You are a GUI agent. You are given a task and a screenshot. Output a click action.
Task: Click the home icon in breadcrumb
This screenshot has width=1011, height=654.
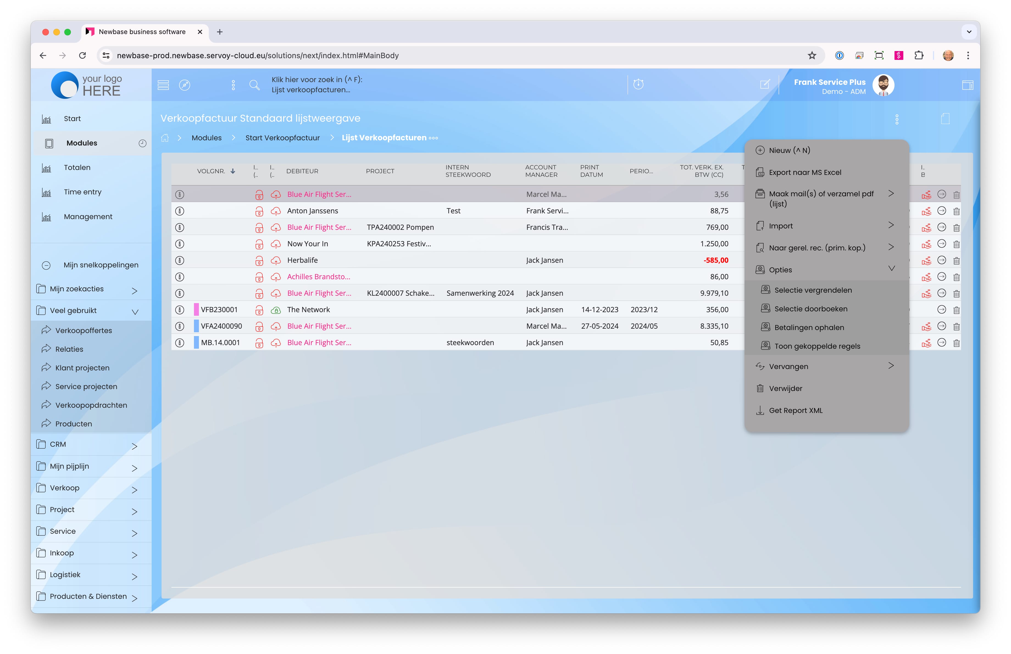[x=165, y=138]
